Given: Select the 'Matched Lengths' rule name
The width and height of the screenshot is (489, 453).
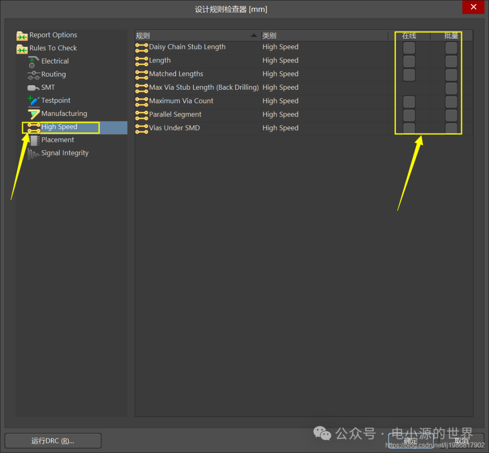Looking at the screenshot, I should [x=176, y=74].
